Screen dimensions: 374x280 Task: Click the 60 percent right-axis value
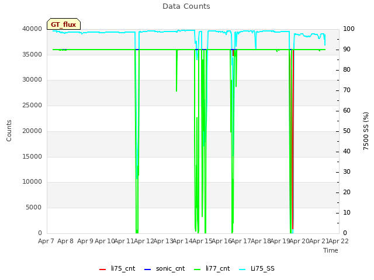pyautogui.click(x=347, y=110)
